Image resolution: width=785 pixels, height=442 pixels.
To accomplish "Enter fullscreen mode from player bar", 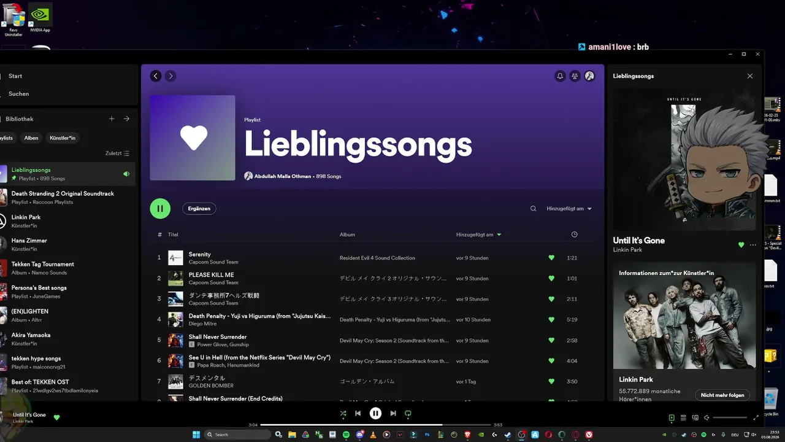I will (x=756, y=418).
